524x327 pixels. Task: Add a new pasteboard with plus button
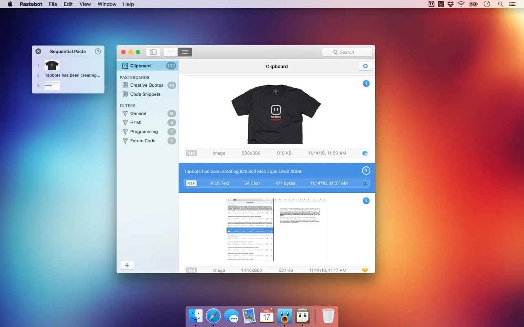(x=127, y=265)
